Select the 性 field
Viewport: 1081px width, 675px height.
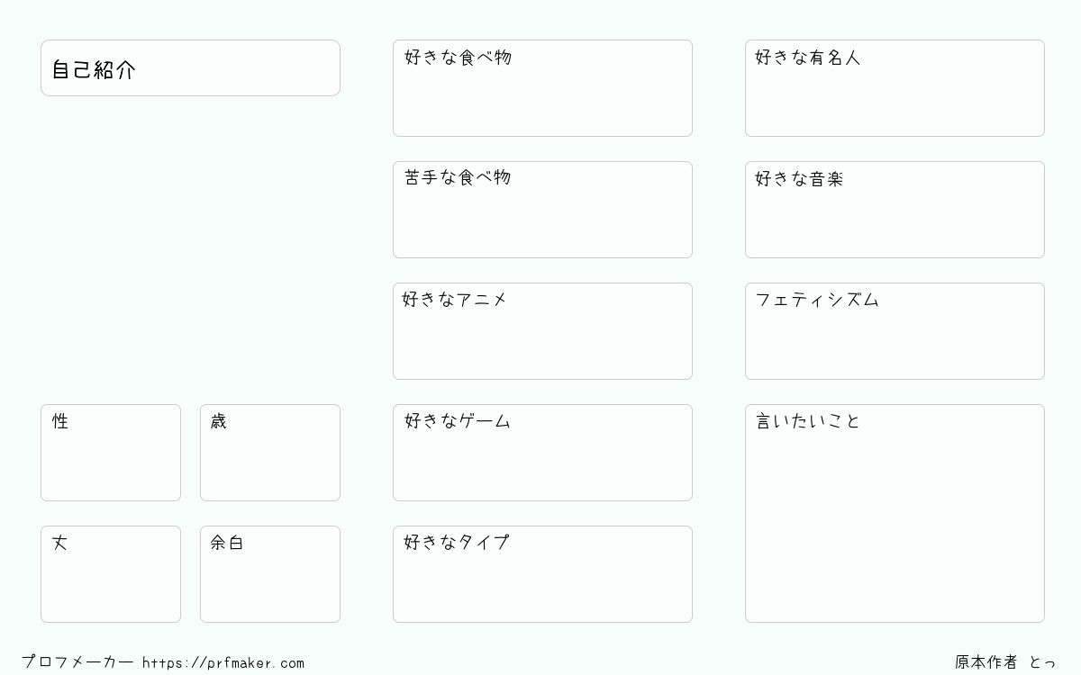coord(111,453)
